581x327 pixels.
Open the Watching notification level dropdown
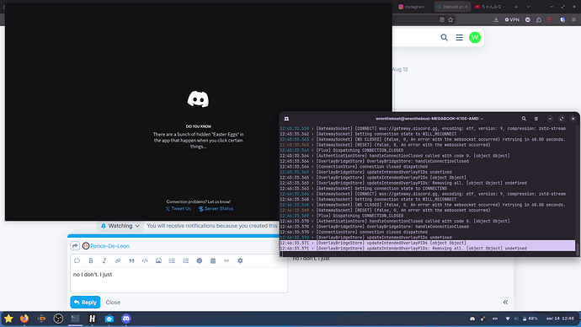point(120,226)
